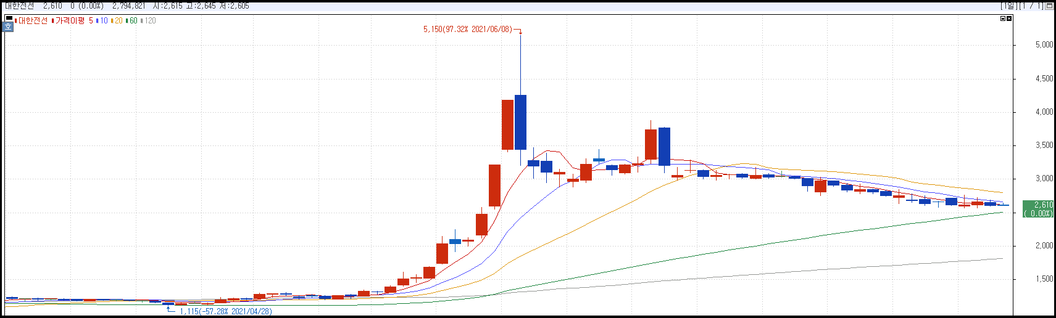
Task: Select the red 5-period moving average legend
Action: pyautogui.click(x=91, y=20)
